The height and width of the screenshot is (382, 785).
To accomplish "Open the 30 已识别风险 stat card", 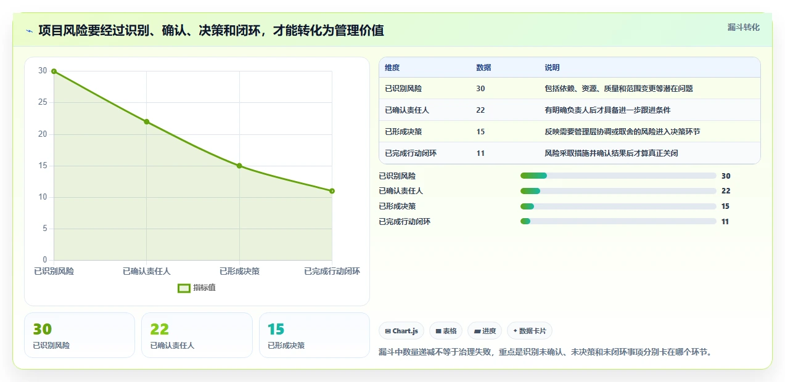I will click(80, 335).
